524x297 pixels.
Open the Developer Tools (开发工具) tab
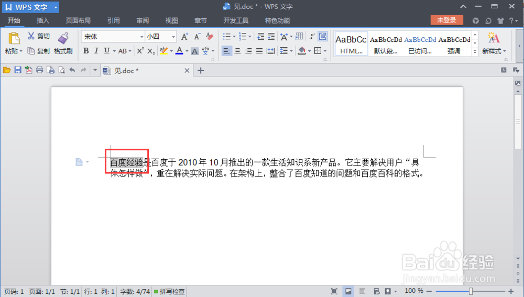[236, 20]
